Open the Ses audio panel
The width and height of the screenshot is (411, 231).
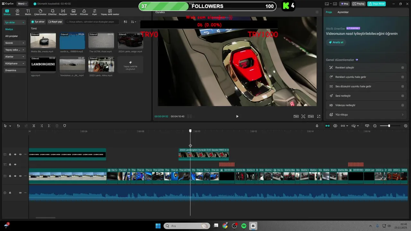pos(17,12)
